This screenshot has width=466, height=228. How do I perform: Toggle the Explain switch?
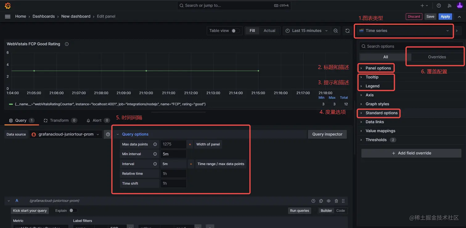73,210
